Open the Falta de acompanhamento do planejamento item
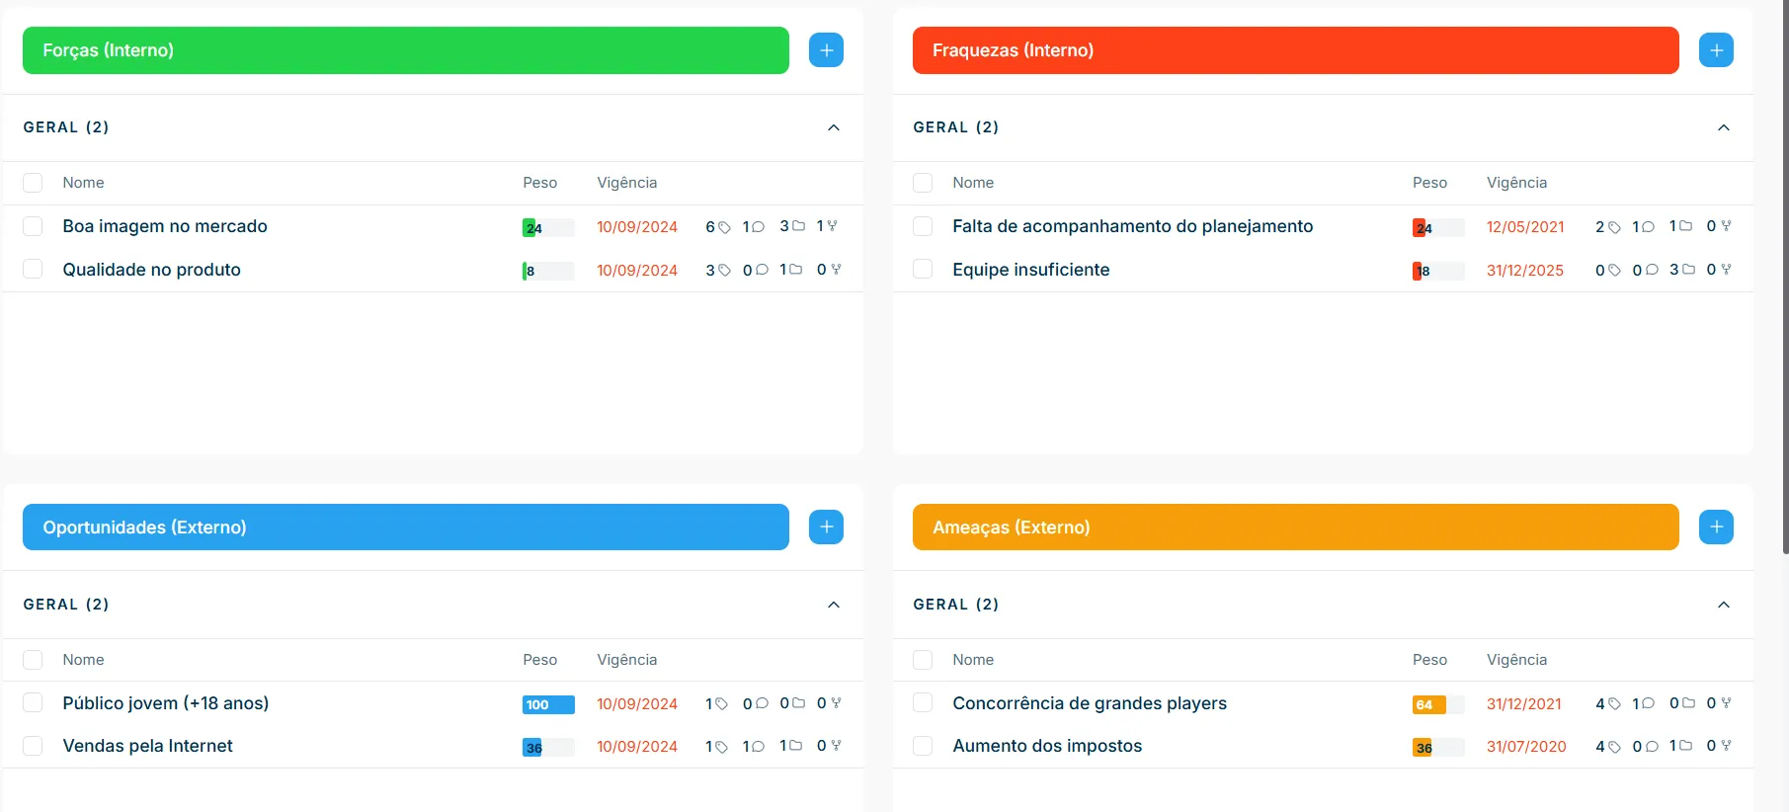The width and height of the screenshot is (1789, 812). click(1132, 226)
